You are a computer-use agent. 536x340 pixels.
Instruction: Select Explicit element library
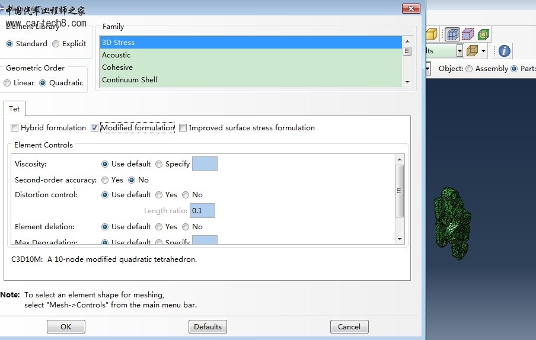coord(56,44)
